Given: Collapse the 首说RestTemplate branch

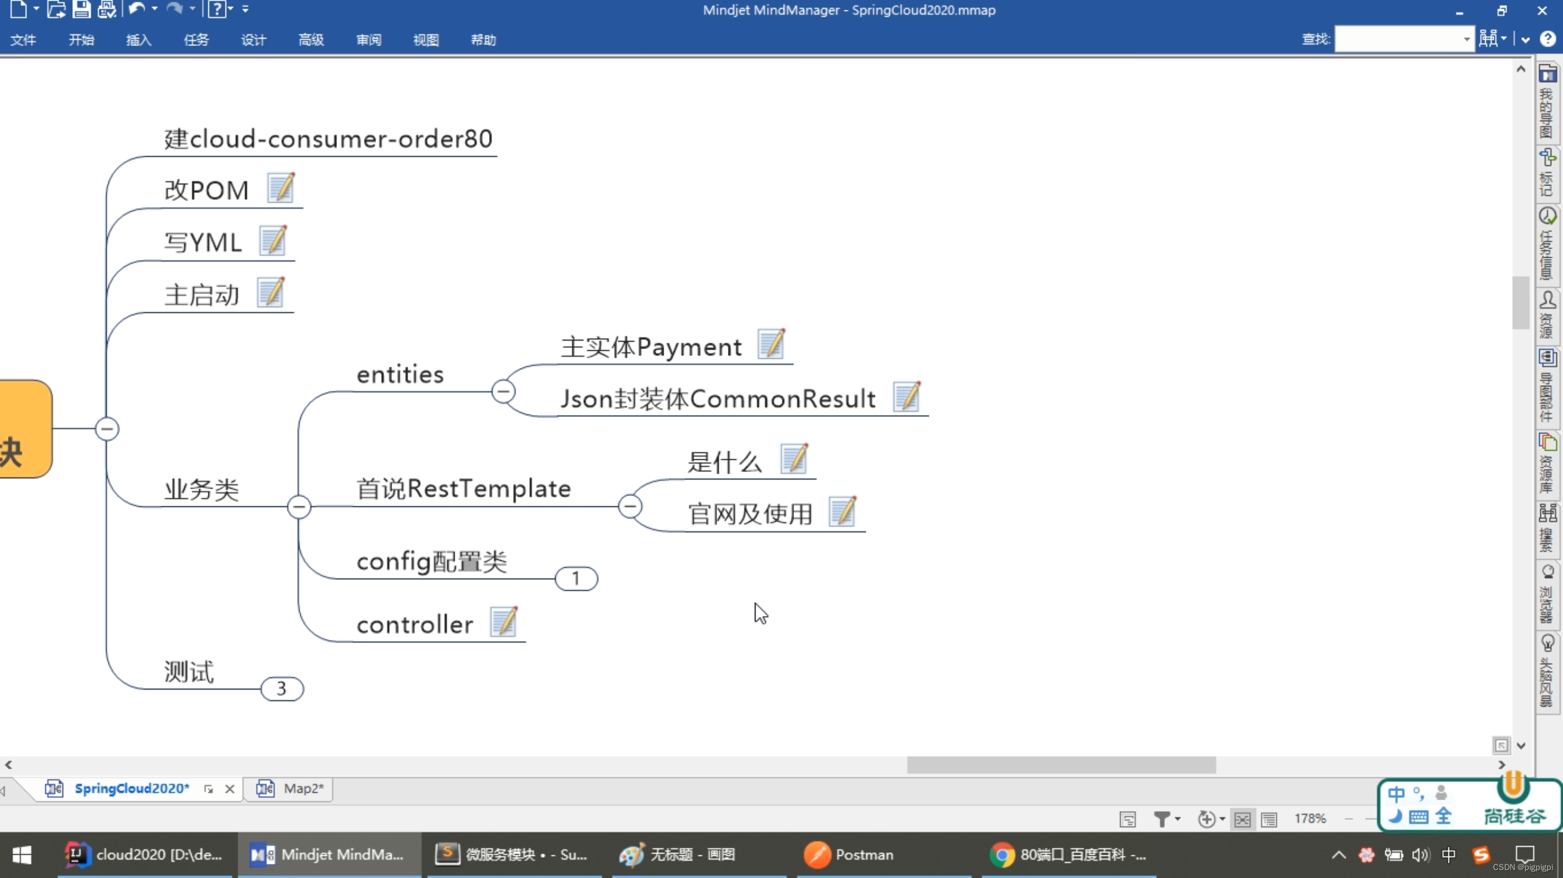Looking at the screenshot, I should [630, 506].
